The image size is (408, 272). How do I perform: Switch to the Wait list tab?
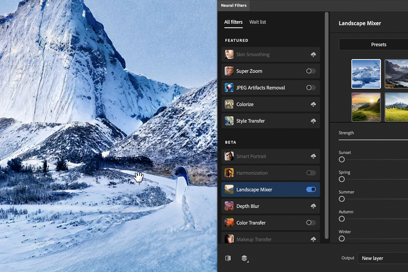pos(257,22)
